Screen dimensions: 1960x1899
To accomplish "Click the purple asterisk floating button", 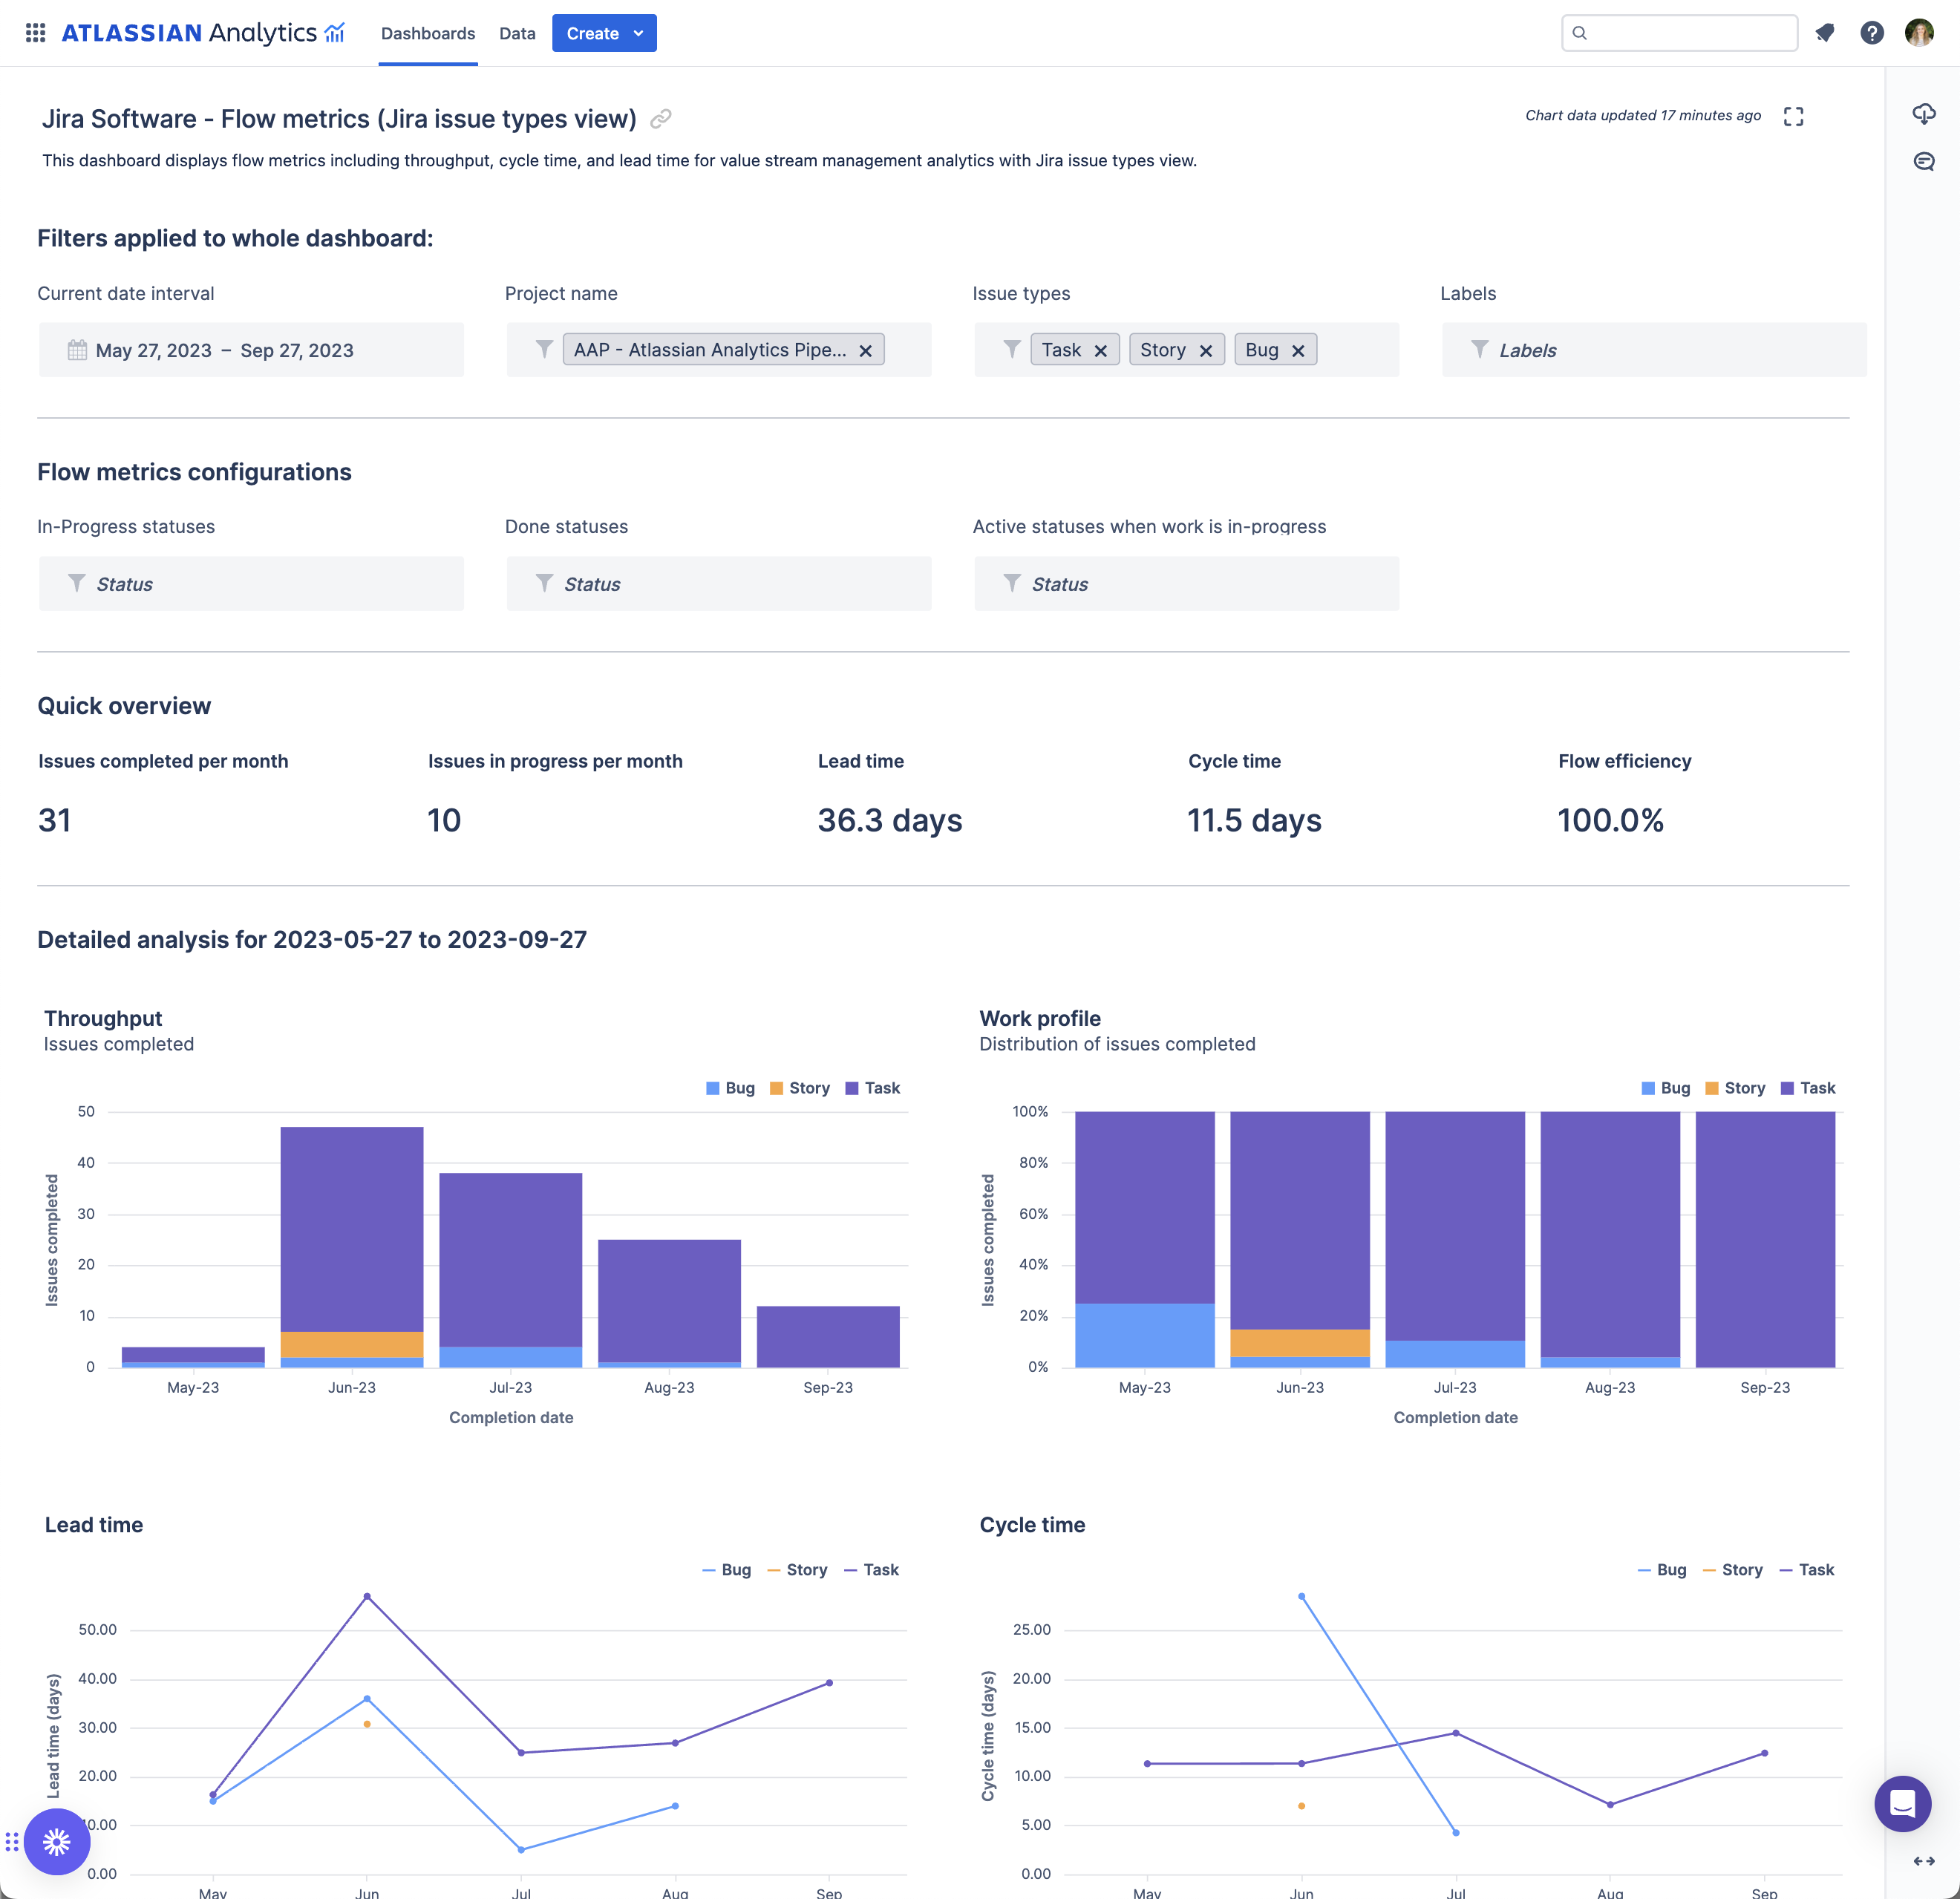I will (57, 1841).
